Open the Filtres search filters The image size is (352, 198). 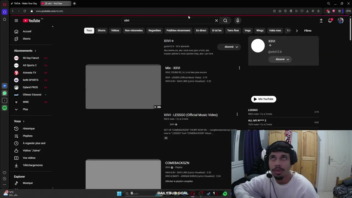[308, 31]
